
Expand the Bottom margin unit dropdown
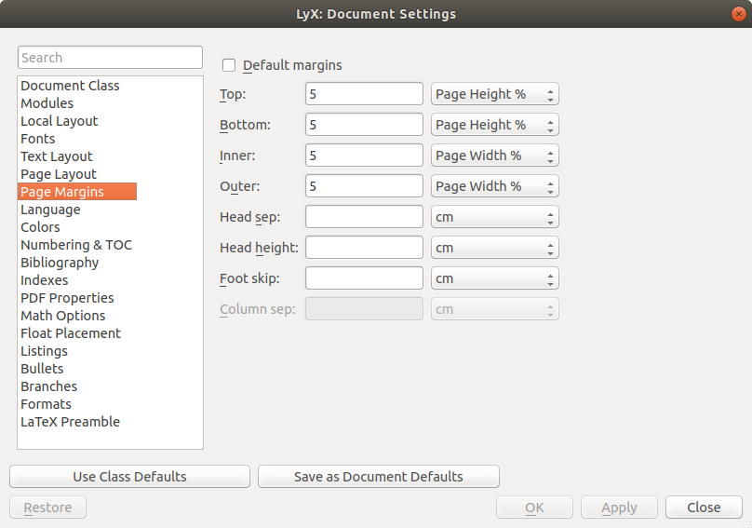tap(494, 125)
